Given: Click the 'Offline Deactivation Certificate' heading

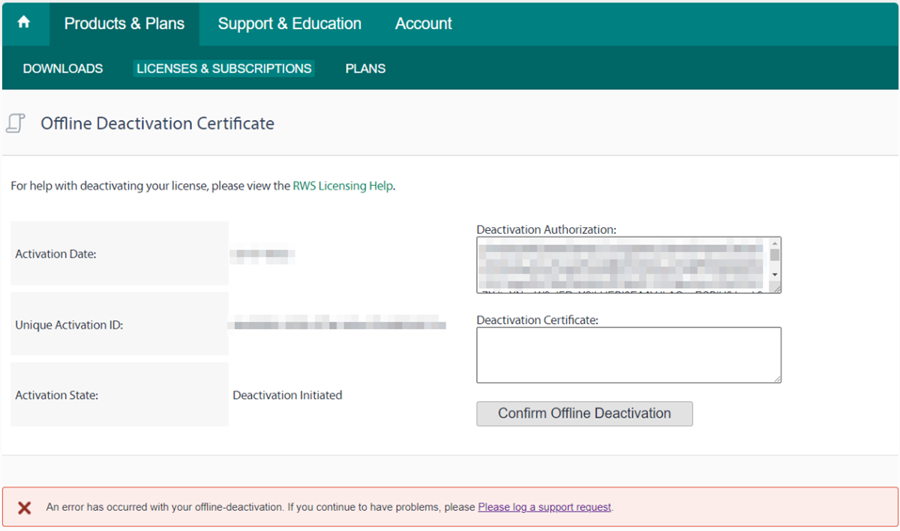Looking at the screenshot, I should pos(157,124).
